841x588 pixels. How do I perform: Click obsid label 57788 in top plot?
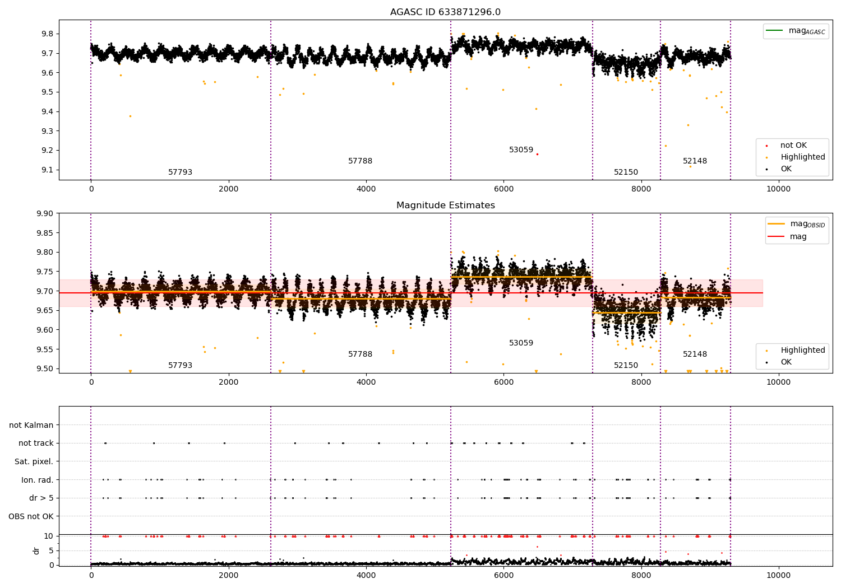coord(360,161)
